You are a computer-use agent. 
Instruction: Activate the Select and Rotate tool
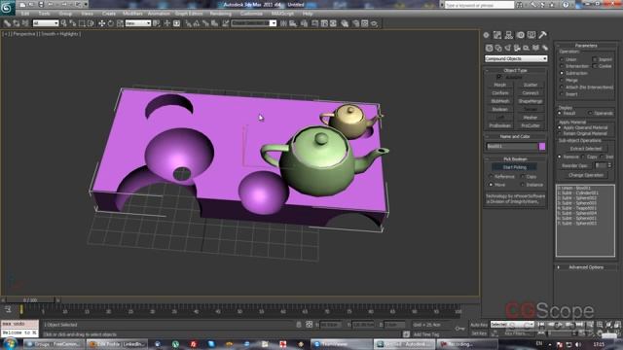(x=111, y=23)
